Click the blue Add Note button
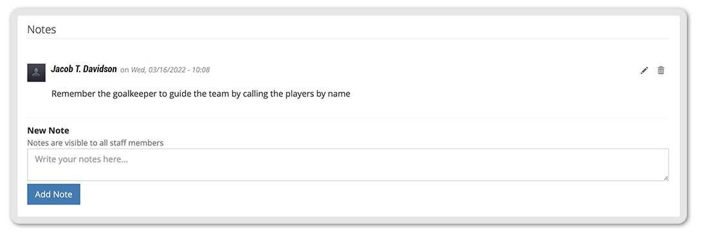Image resolution: width=701 pixels, height=241 pixels. [x=53, y=194]
